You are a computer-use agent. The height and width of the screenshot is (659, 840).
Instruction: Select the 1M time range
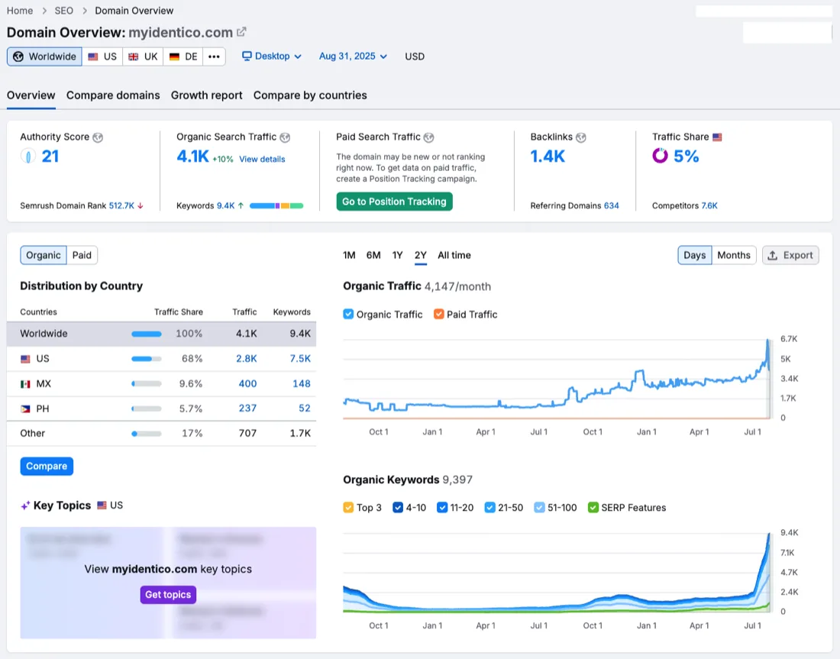click(x=349, y=255)
